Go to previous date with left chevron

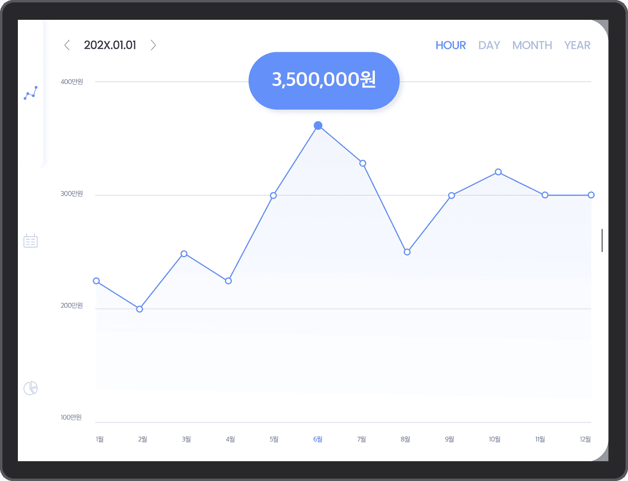[x=67, y=45]
